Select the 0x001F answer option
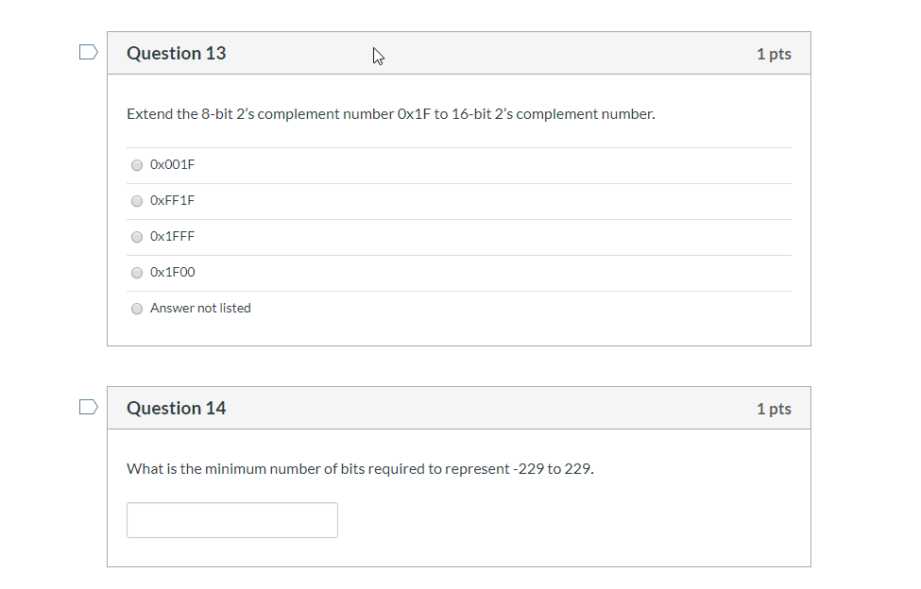This screenshot has width=921, height=589. pos(136,164)
